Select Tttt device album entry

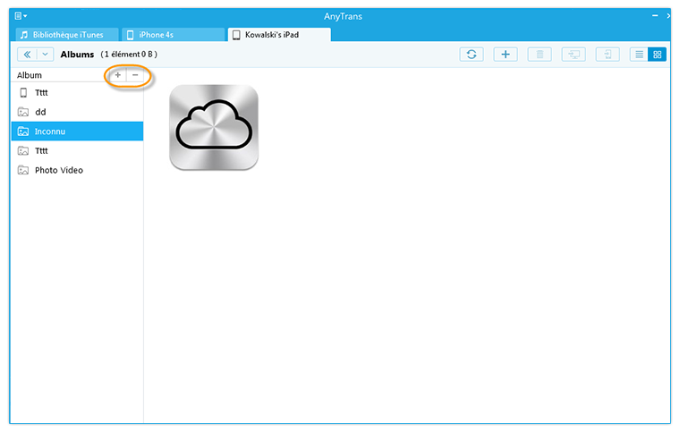pyautogui.click(x=77, y=92)
